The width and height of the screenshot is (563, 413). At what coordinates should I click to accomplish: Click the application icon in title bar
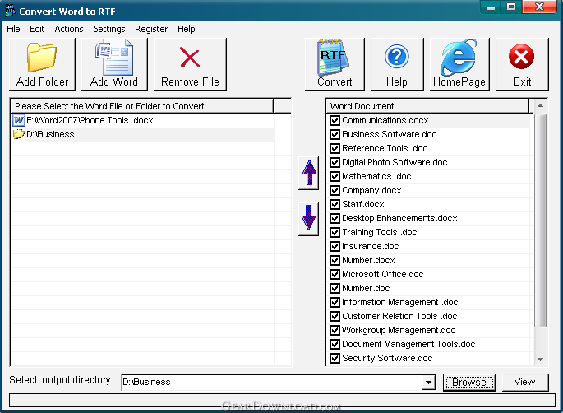[x=10, y=11]
